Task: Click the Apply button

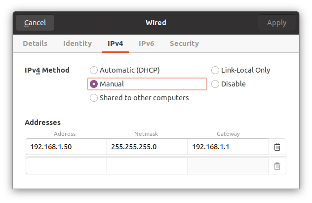Action: point(276,23)
